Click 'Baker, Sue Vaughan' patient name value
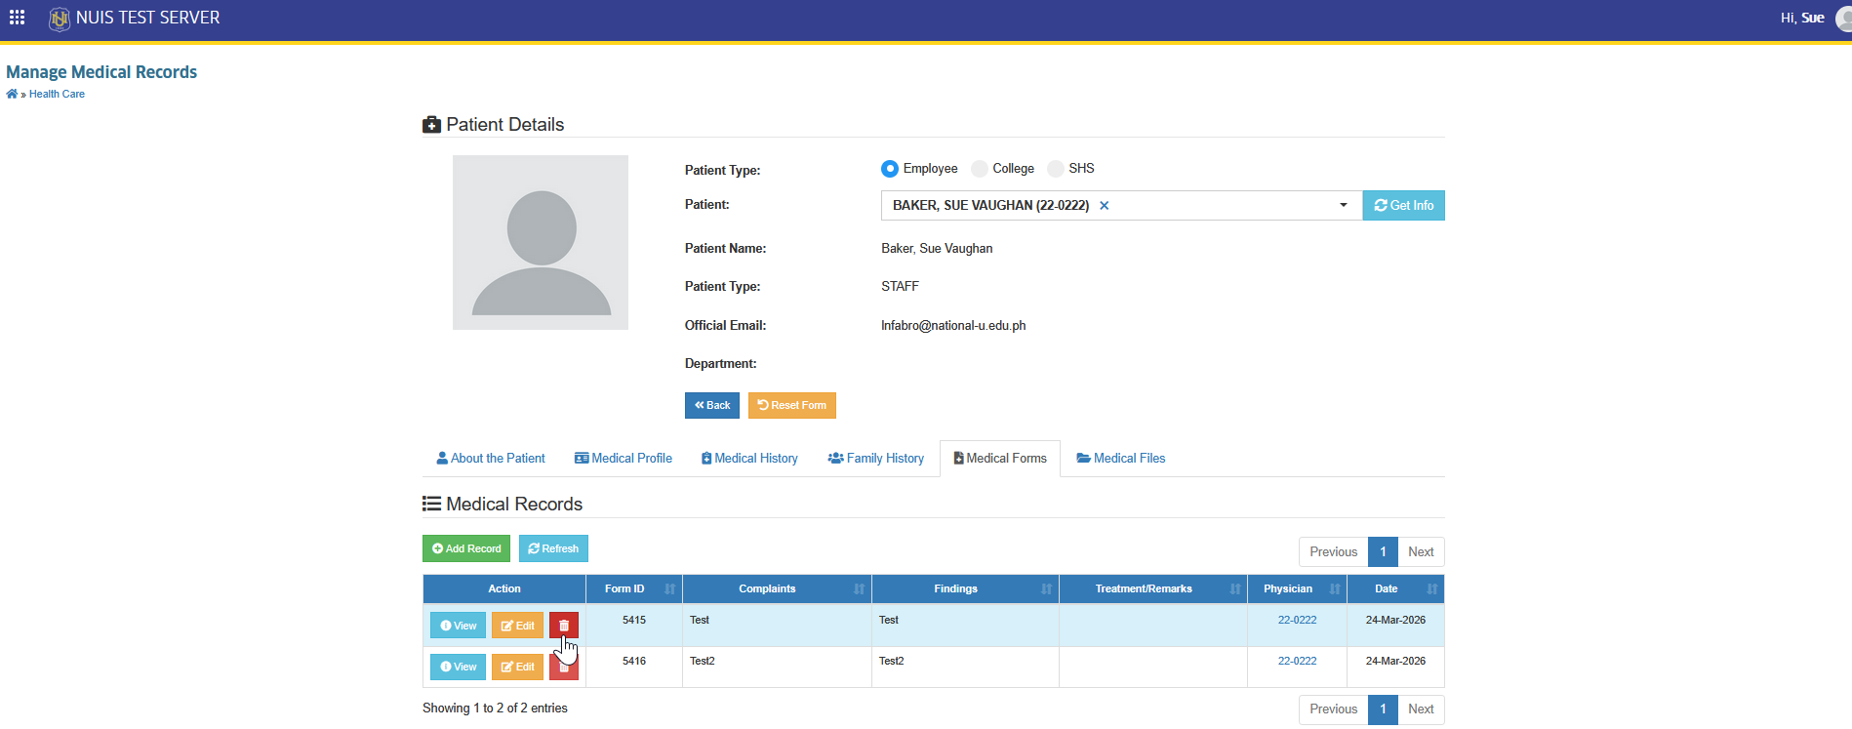The image size is (1852, 729). [x=937, y=249]
